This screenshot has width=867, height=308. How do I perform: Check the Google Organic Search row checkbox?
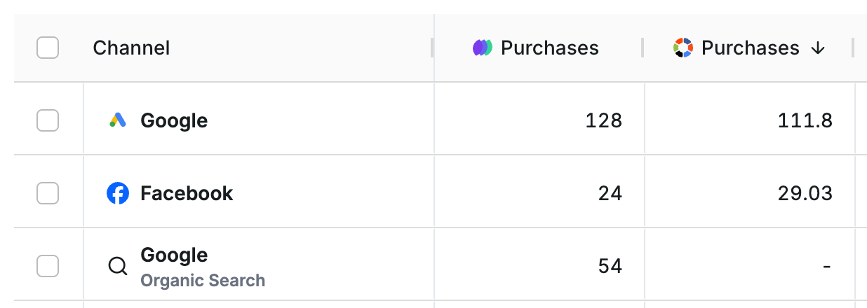(48, 266)
